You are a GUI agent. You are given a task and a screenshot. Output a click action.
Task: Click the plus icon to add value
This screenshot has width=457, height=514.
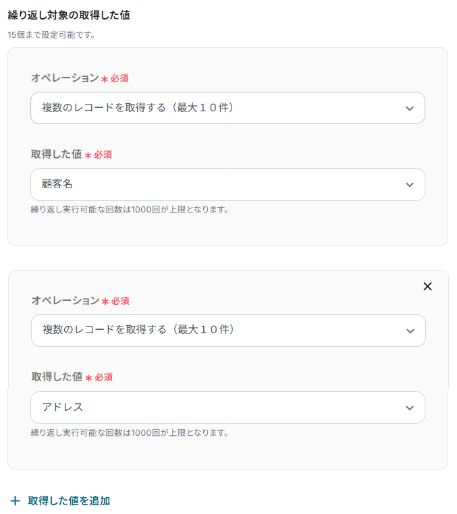[15, 501]
